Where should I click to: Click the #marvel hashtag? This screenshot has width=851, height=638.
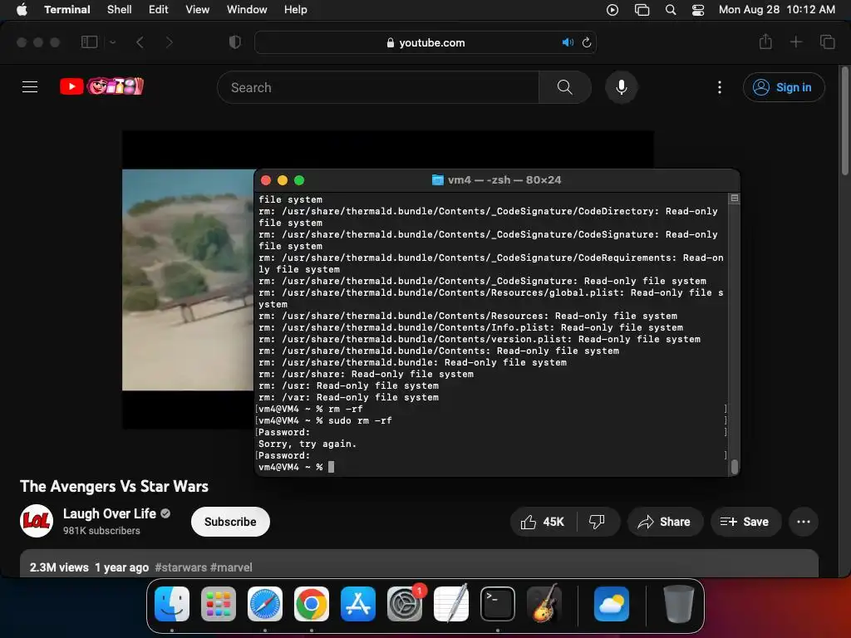click(x=231, y=567)
